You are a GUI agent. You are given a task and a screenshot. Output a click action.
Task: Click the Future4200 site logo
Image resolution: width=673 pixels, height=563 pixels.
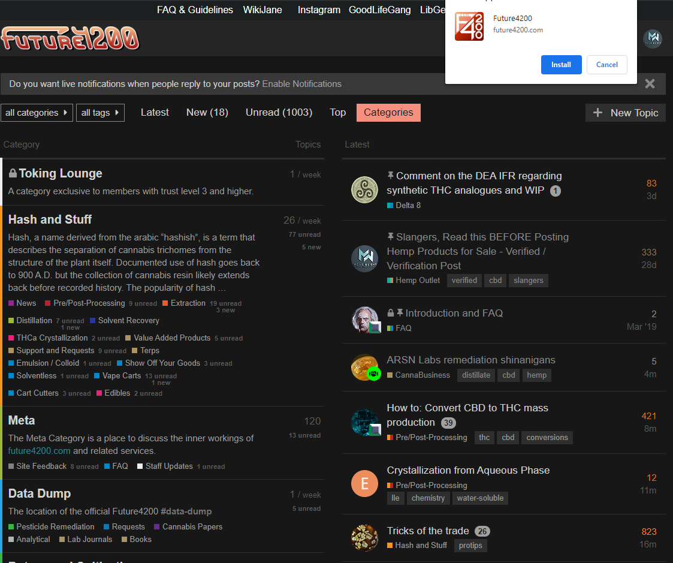(70, 38)
